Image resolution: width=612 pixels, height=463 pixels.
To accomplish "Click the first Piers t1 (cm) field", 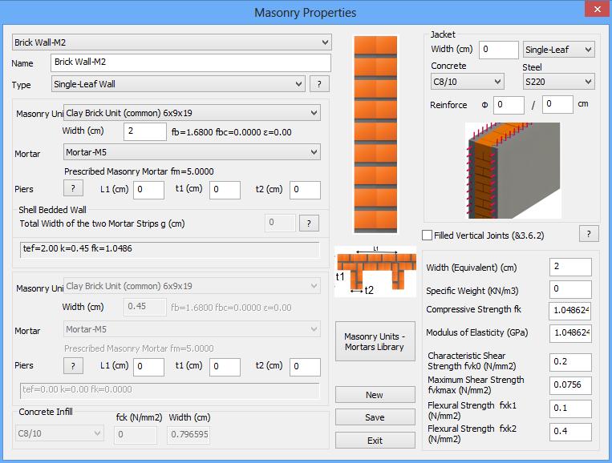I will [x=225, y=190].
